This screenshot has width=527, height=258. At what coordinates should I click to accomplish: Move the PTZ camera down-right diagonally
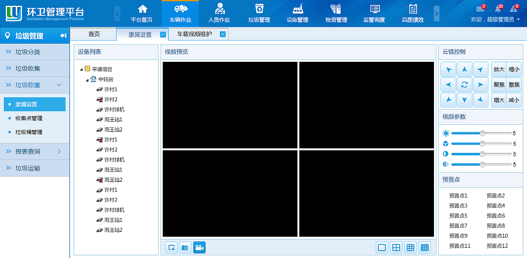pos(480,100)
